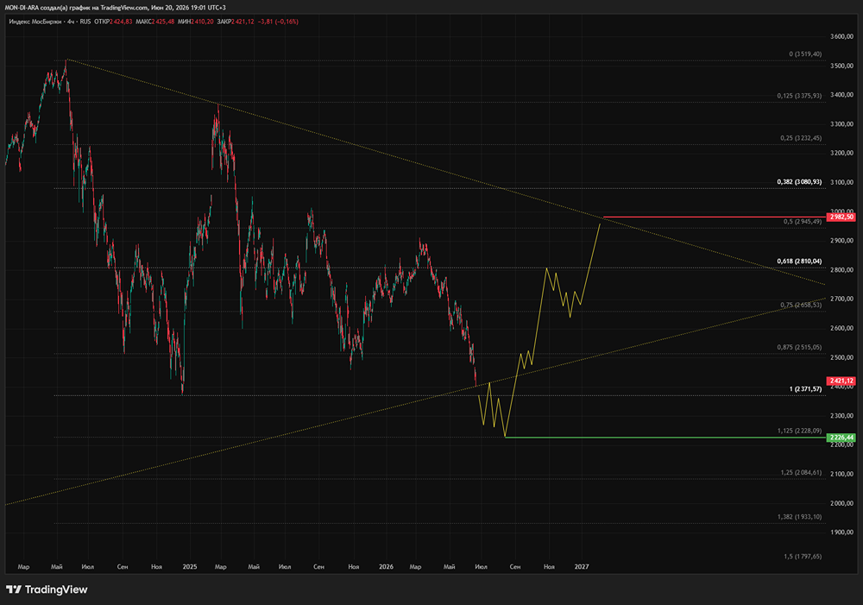The height and width of the screenshot is (605, 863).
Task: Click the red horizontal target line
Action: (715, 217)
